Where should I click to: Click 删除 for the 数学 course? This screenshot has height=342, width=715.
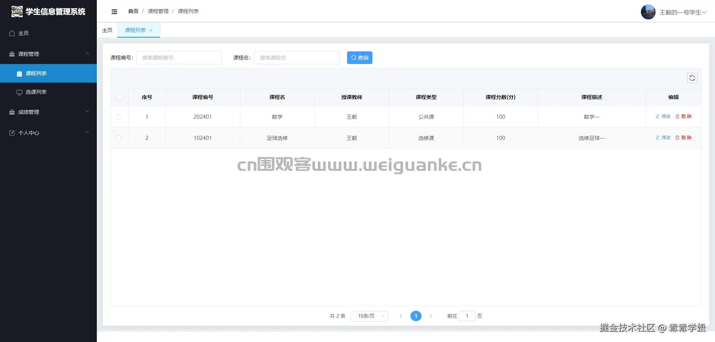[x=683, y=116]
